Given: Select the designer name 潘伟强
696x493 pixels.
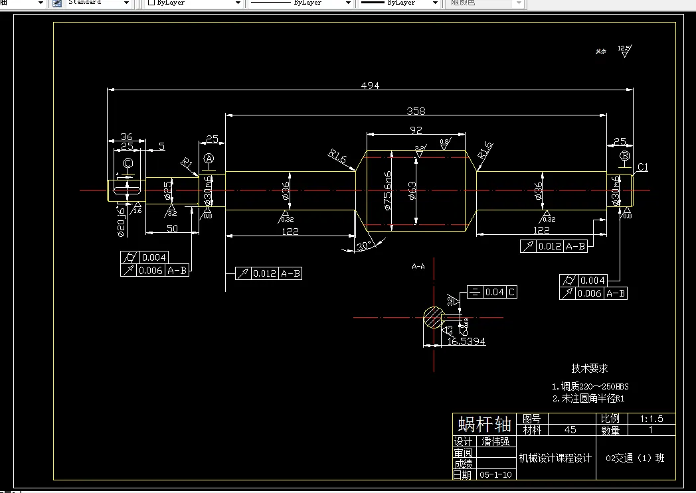Looking at the screenshot, I should (x=496, y=441).
